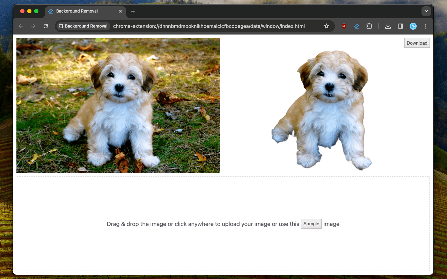Go back to previous page
The width and height of the screenshot is (447, 279).
21,26
